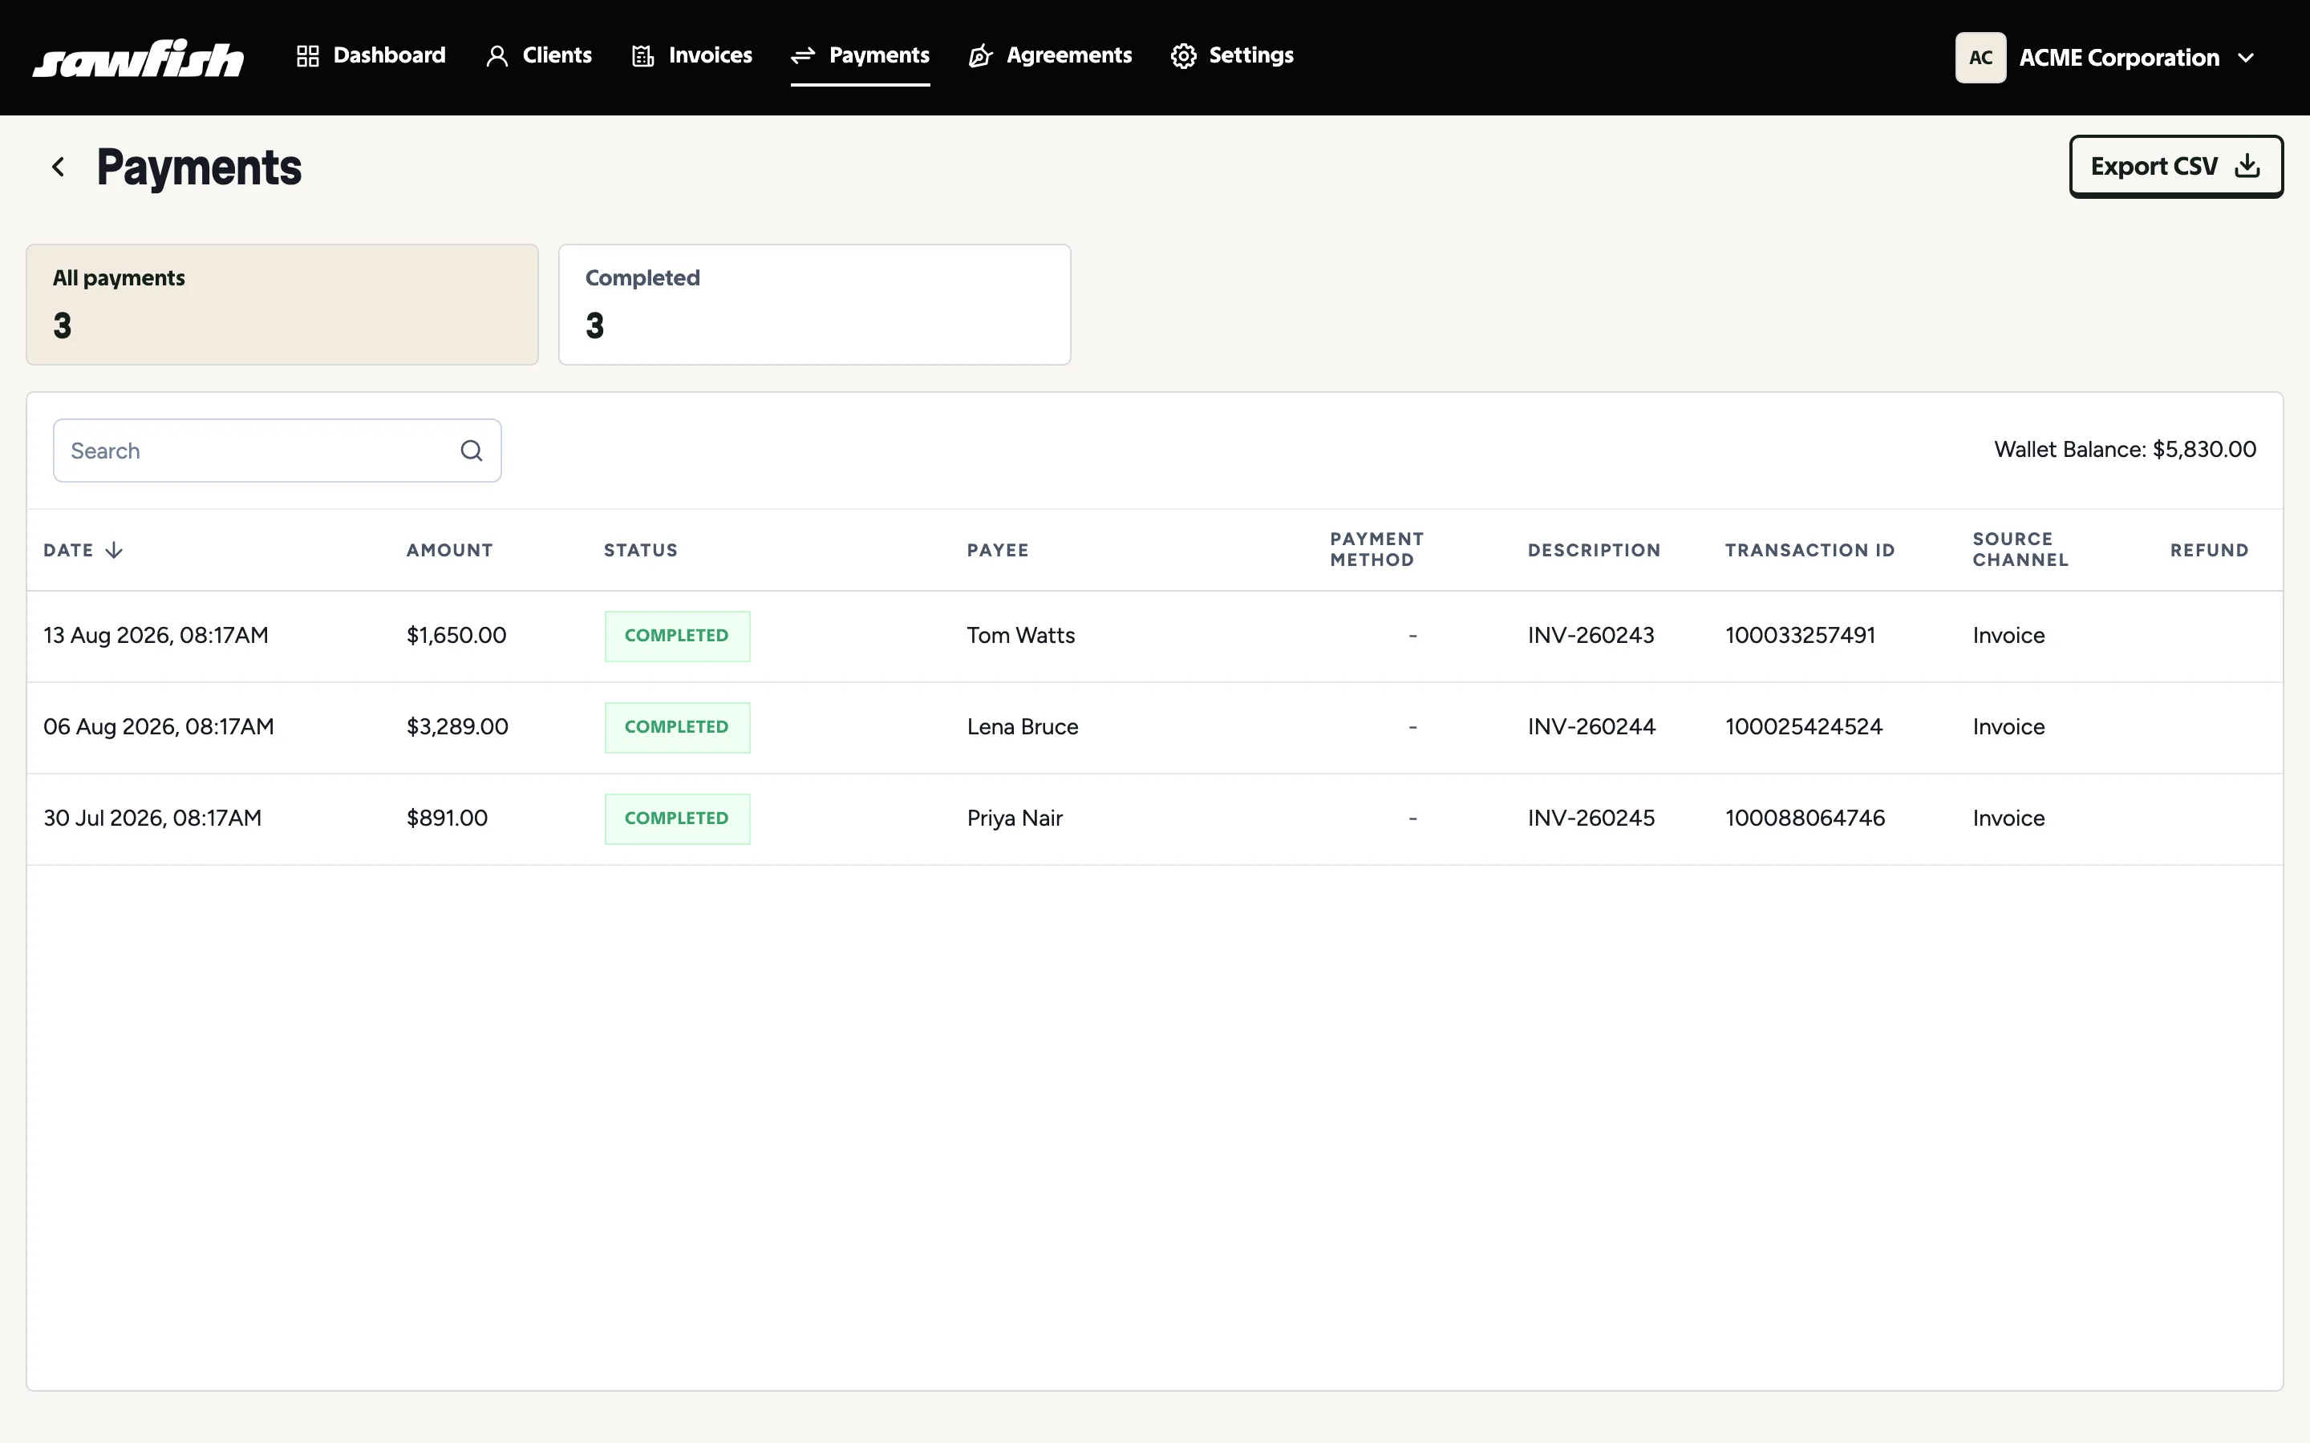Click the download icon in Export CSV
The width and height of the screenshot is (2310, 1443).
pyautogui.click(x=2247, y=166)
